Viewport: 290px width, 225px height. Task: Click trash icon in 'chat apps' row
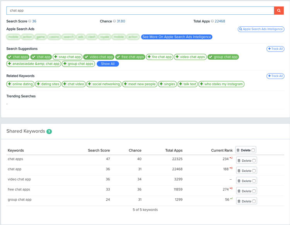[239, 161]
